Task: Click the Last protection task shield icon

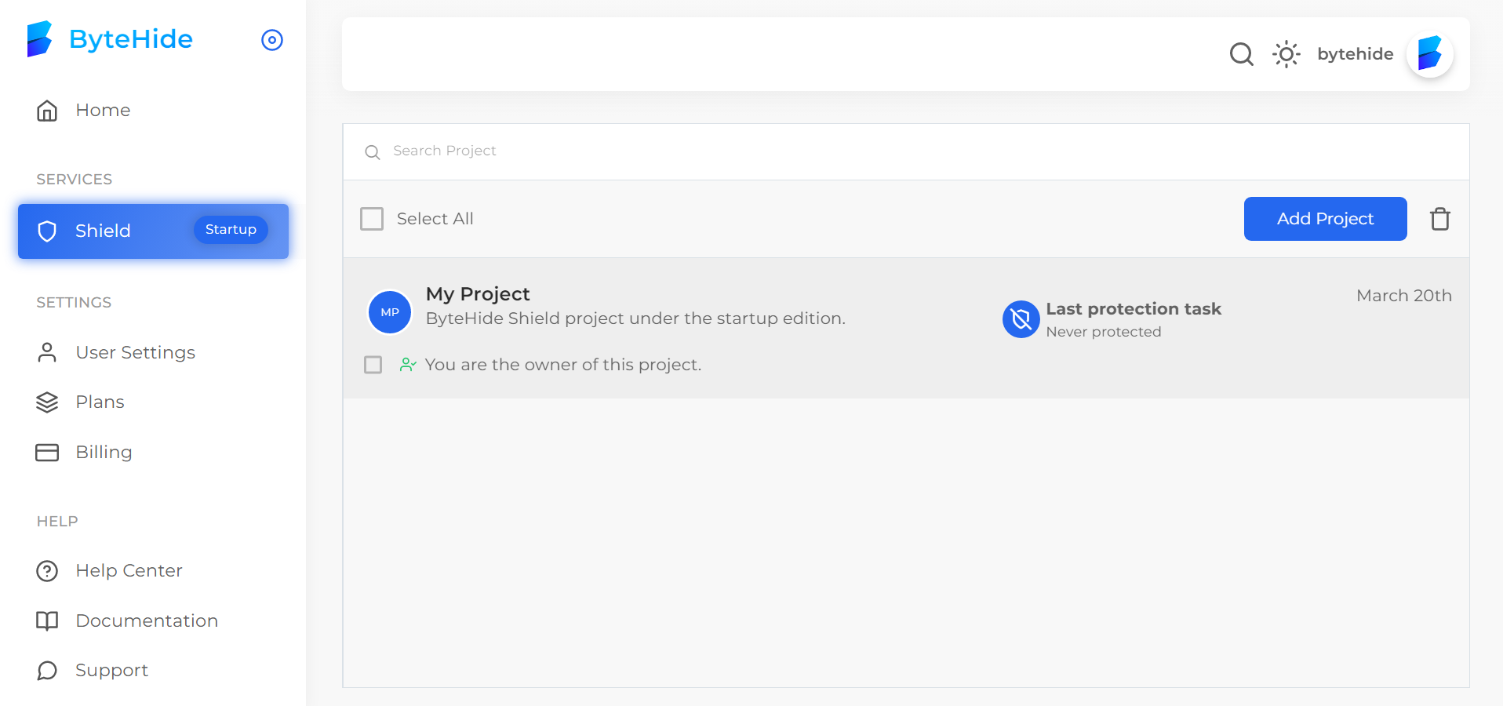Action: (1020, 319)
